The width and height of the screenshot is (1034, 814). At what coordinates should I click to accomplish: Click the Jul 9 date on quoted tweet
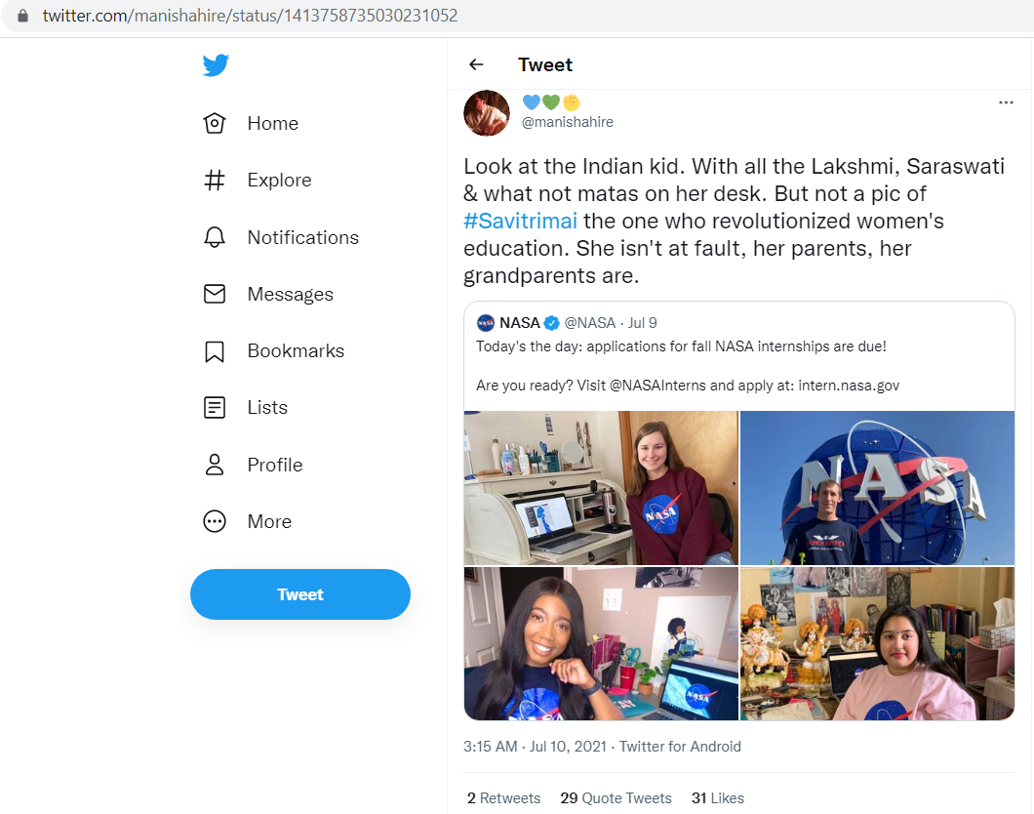point(642,322)
